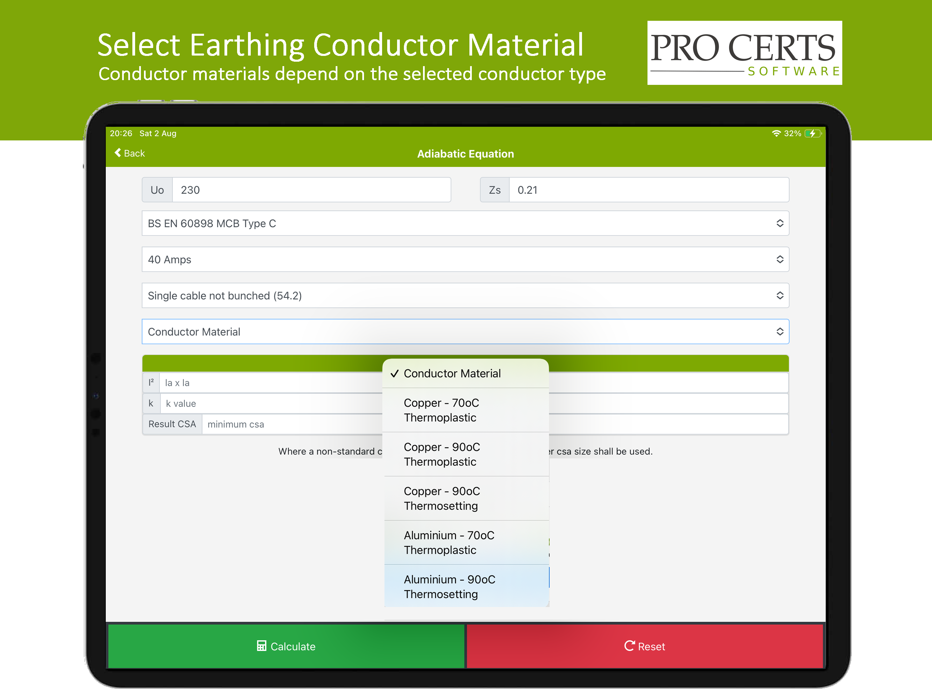Open the Single cable not bunched dropdown
Screen dimensions: 932x698
[465, 295]
